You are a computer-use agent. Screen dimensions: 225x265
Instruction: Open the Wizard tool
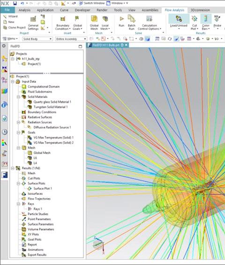tap(11, 16)
